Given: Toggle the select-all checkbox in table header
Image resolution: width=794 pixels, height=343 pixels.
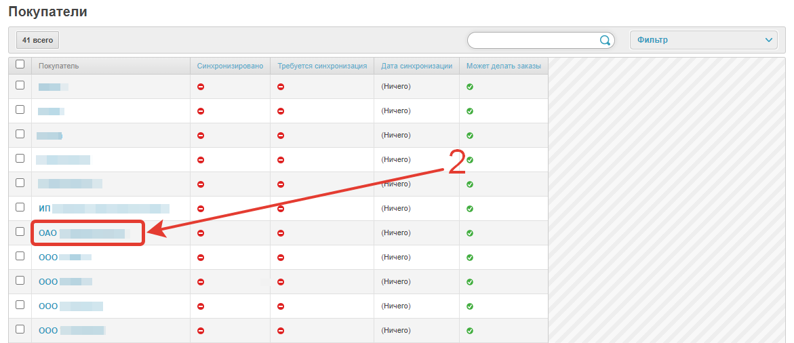Looking at the screenshot, I should pyautogui.click(x=20, y=64).
